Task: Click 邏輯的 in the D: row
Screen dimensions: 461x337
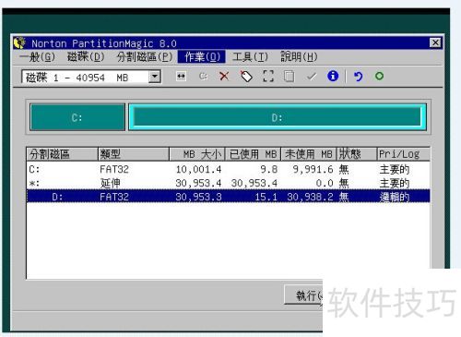Action: click(395, 197)
